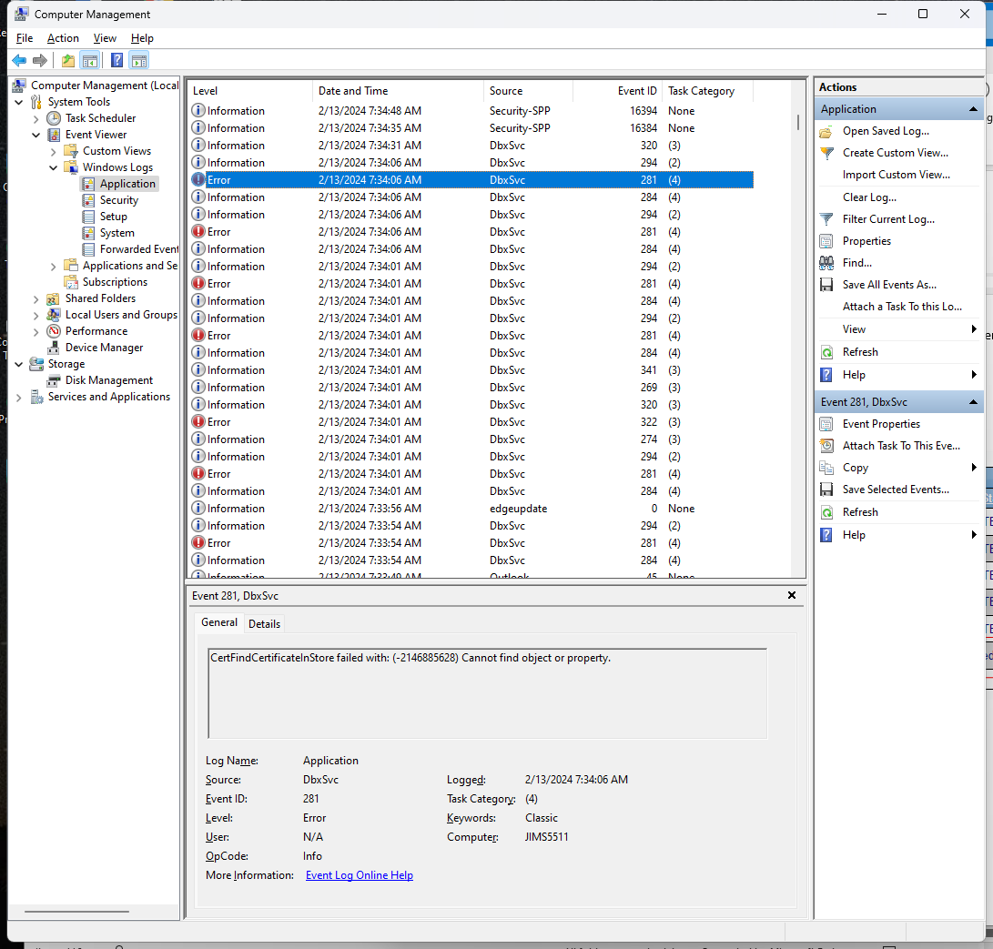Click the Back arrow toolbar icon

click(19, 61)
